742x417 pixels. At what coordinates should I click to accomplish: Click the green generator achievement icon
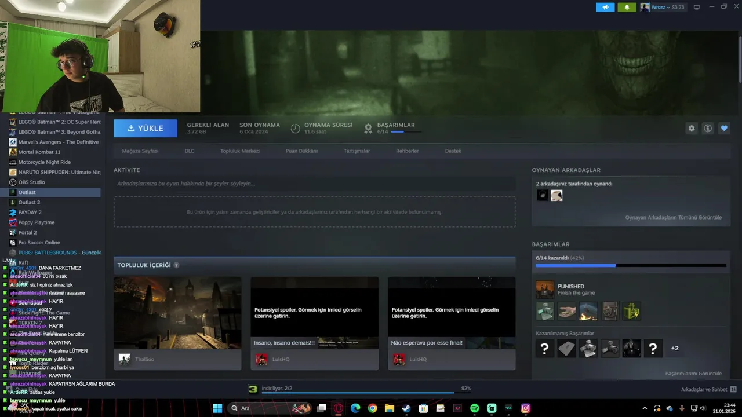point(632,311)
